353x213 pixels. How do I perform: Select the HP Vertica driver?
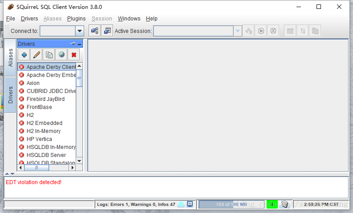click(47, 139)
